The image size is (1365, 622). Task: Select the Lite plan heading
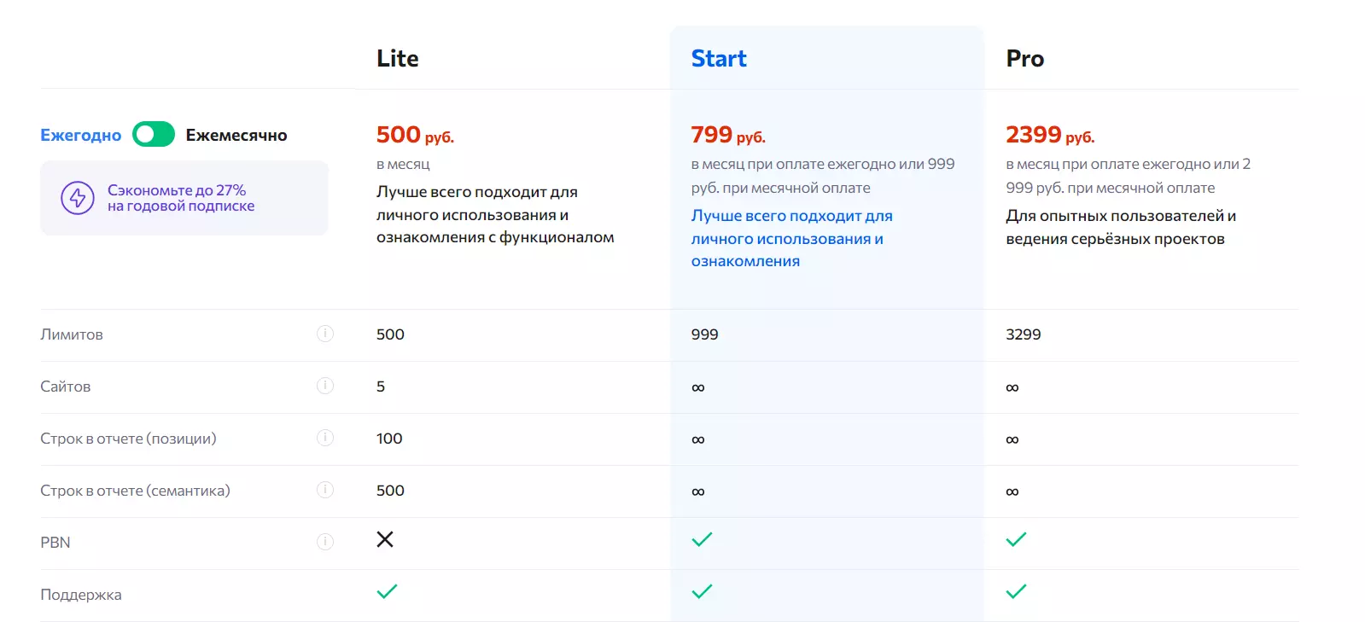398,58
